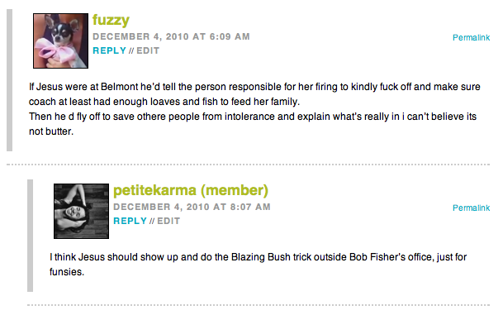This screenshot has height=315, width=503.
Task: Click fuzzy's chihuahua avatar image
Action: [x=60, y=41]
